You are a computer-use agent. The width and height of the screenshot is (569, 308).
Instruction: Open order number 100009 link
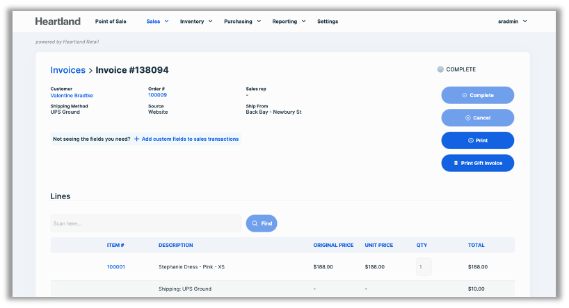tap(157, 95)
